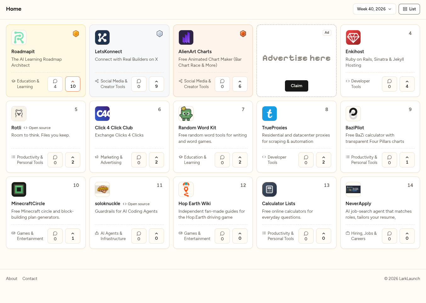This screenshot has height=303, width=426.
Task: Open the Random Word Kit mascot icon
Action: click(x=186, y=114)
